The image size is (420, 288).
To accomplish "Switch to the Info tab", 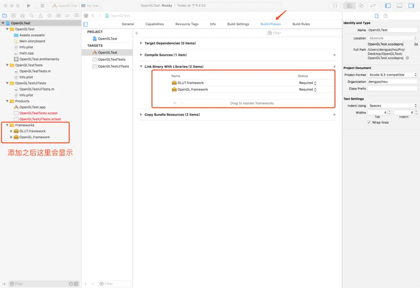I will coord(213,24).
